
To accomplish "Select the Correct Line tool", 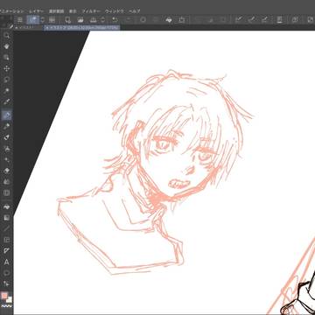I will click(x=7, y=283).
